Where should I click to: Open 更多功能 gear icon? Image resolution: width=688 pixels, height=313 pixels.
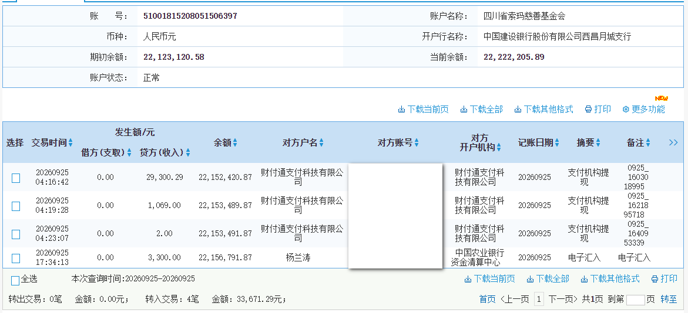pyautogui.click(x=626, y=110)
